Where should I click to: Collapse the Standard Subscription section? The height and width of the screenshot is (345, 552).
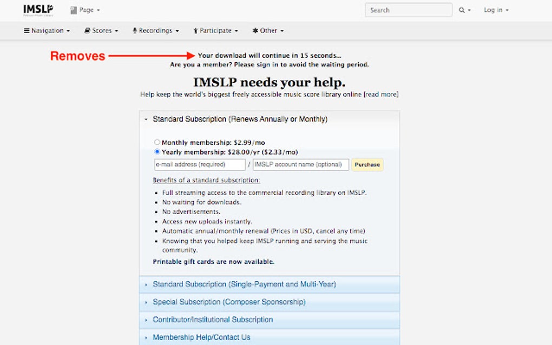point(145,119)
